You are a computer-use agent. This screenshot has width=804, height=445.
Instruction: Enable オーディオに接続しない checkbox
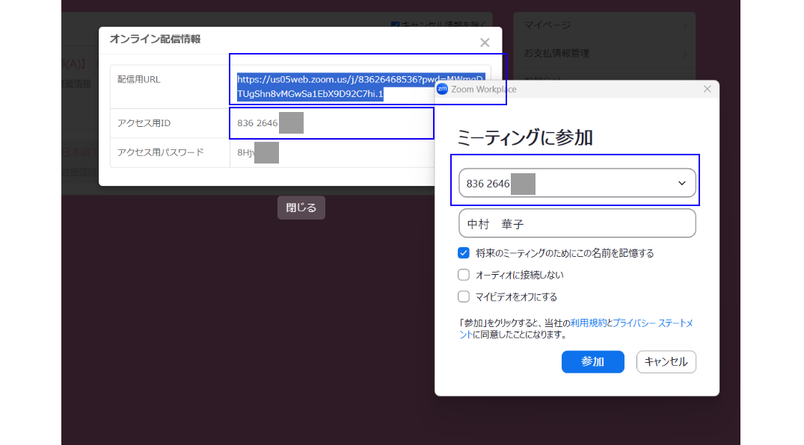[464, 275]
